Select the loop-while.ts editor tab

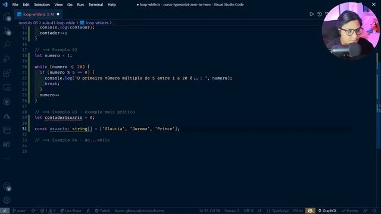(x=38, y=14)
